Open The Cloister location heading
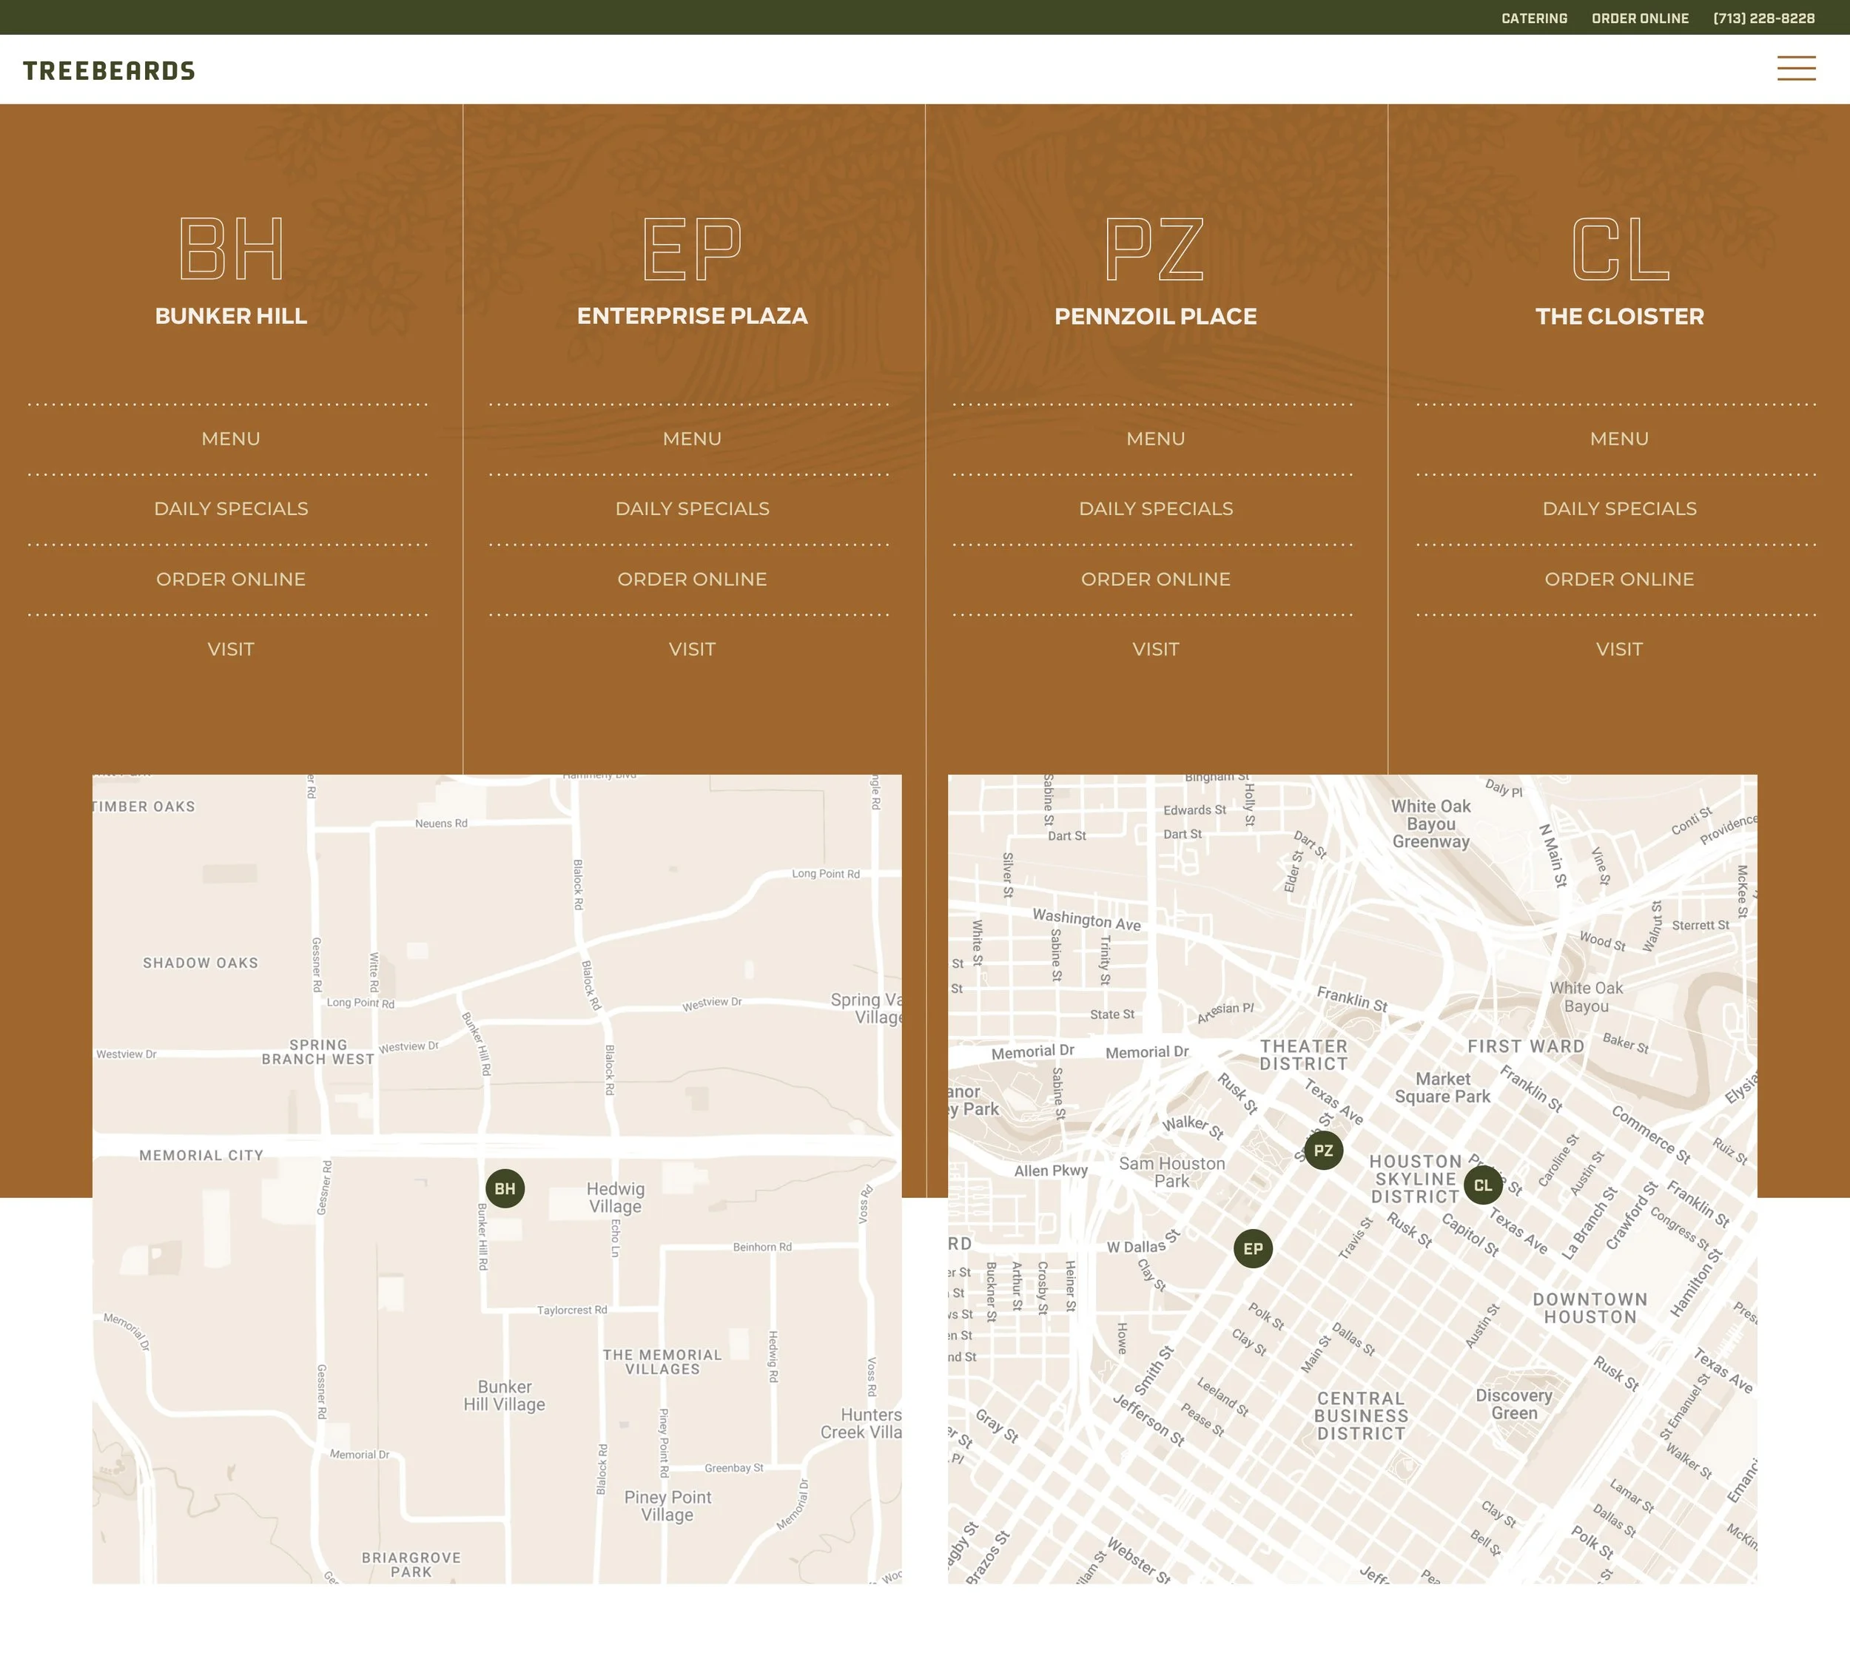The image size is (1850, 1673). pyautogui.click(x=1620, y=316)
